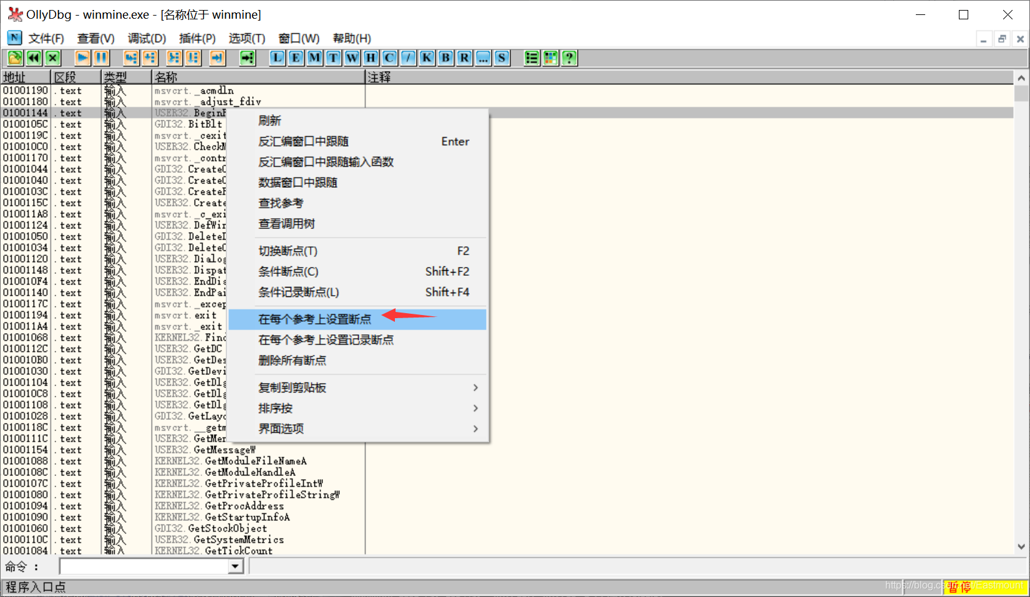Expand the 复制到剪贴板 submenu

(357, 388)
